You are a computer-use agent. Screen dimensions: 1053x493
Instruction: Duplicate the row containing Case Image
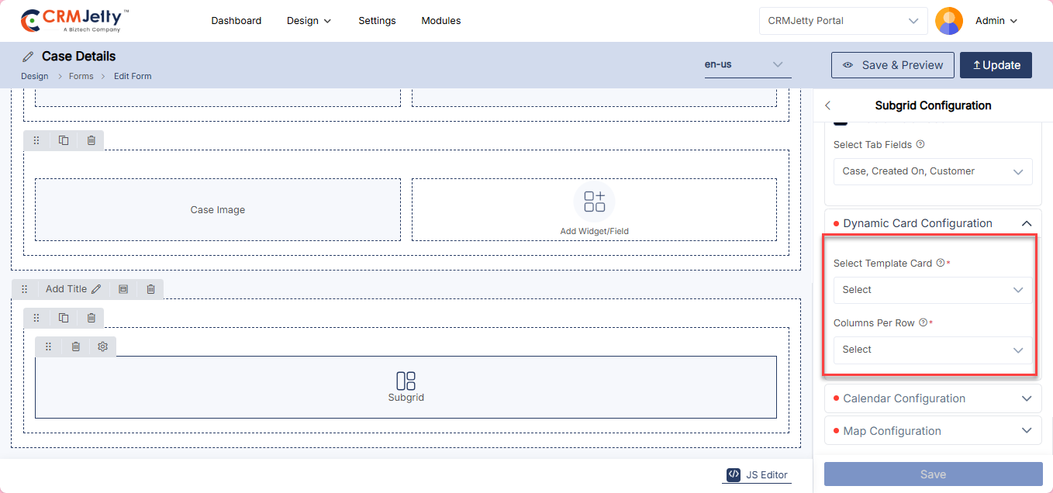[64, 140]
